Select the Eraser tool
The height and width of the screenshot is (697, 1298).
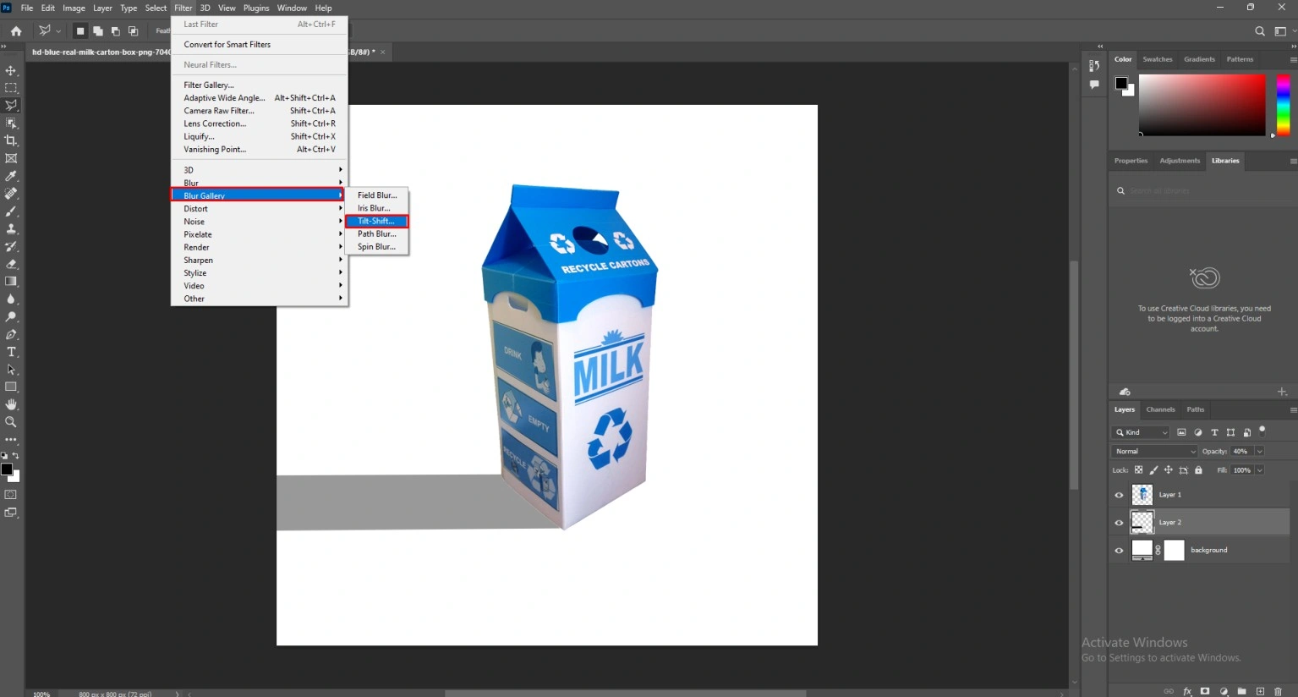11,264
